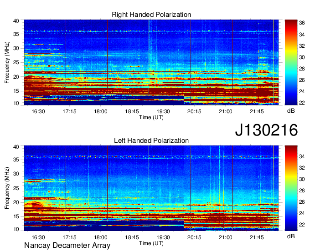Click the 30 MHz tick on the lower plot
The height and width of the screenshot is (251, 310).
pos(16,174)
